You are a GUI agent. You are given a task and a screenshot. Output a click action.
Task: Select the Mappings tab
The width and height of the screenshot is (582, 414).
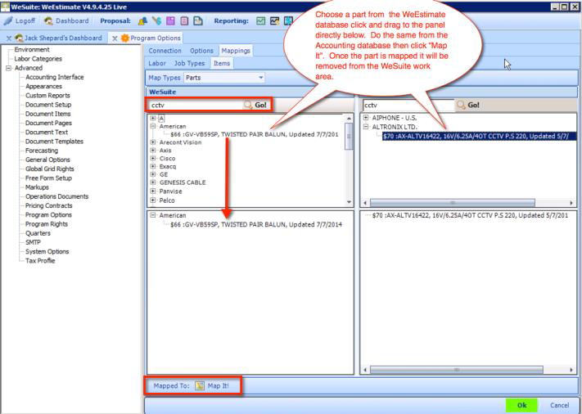point(236,51)
